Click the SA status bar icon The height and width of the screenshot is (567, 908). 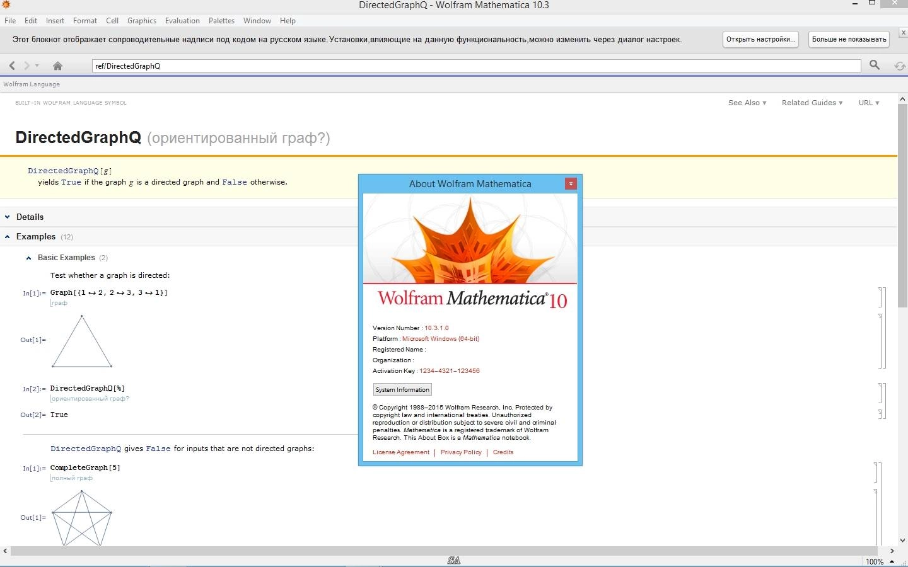point(454,561)
